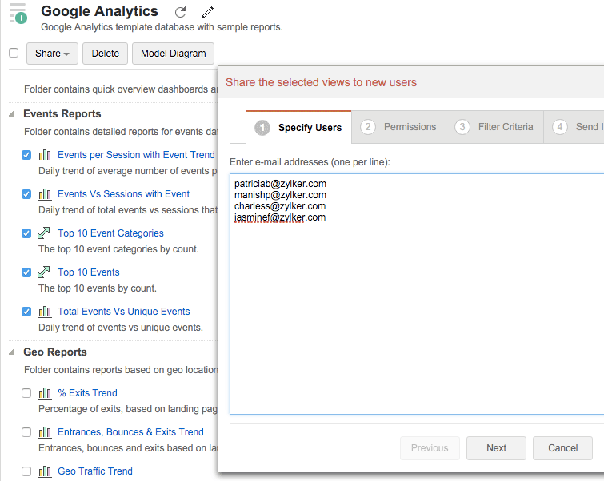Click the pencil edit icon in header
604x481 pixels.
click(x=208, y=12)
